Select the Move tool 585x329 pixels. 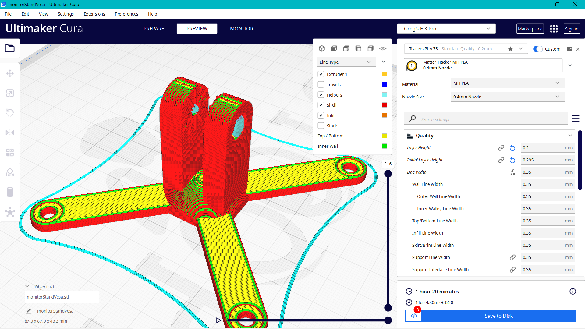(x=10, y=73)
